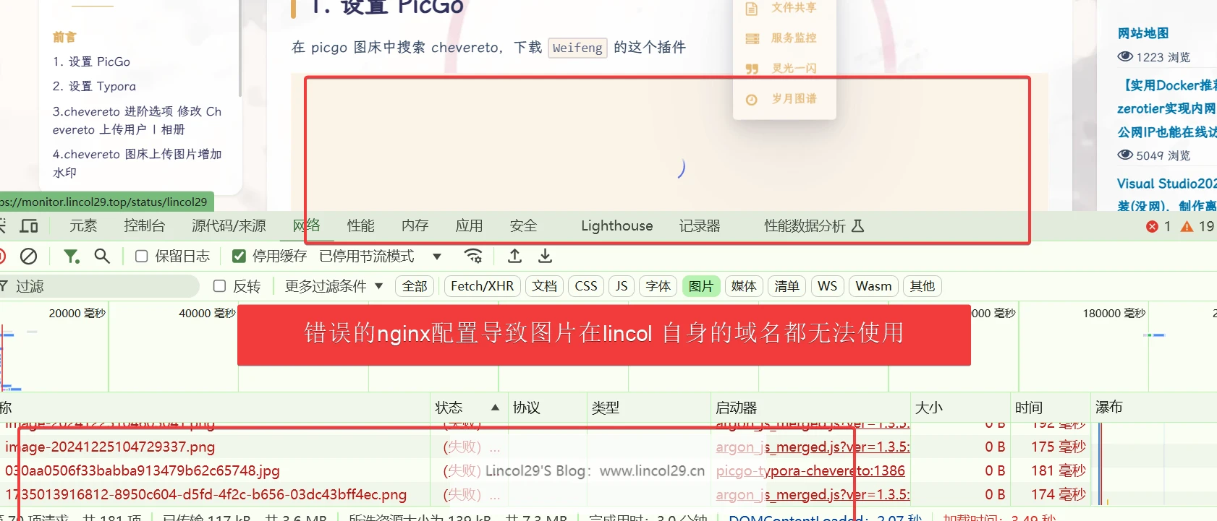Select request image-20241225104729337.png
The width and height of the screenshot is (1217, 521).
[x=110, y=447]
